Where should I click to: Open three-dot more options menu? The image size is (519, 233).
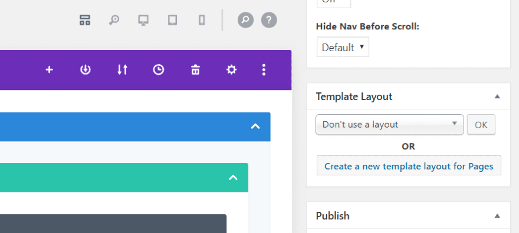(264, 69)
